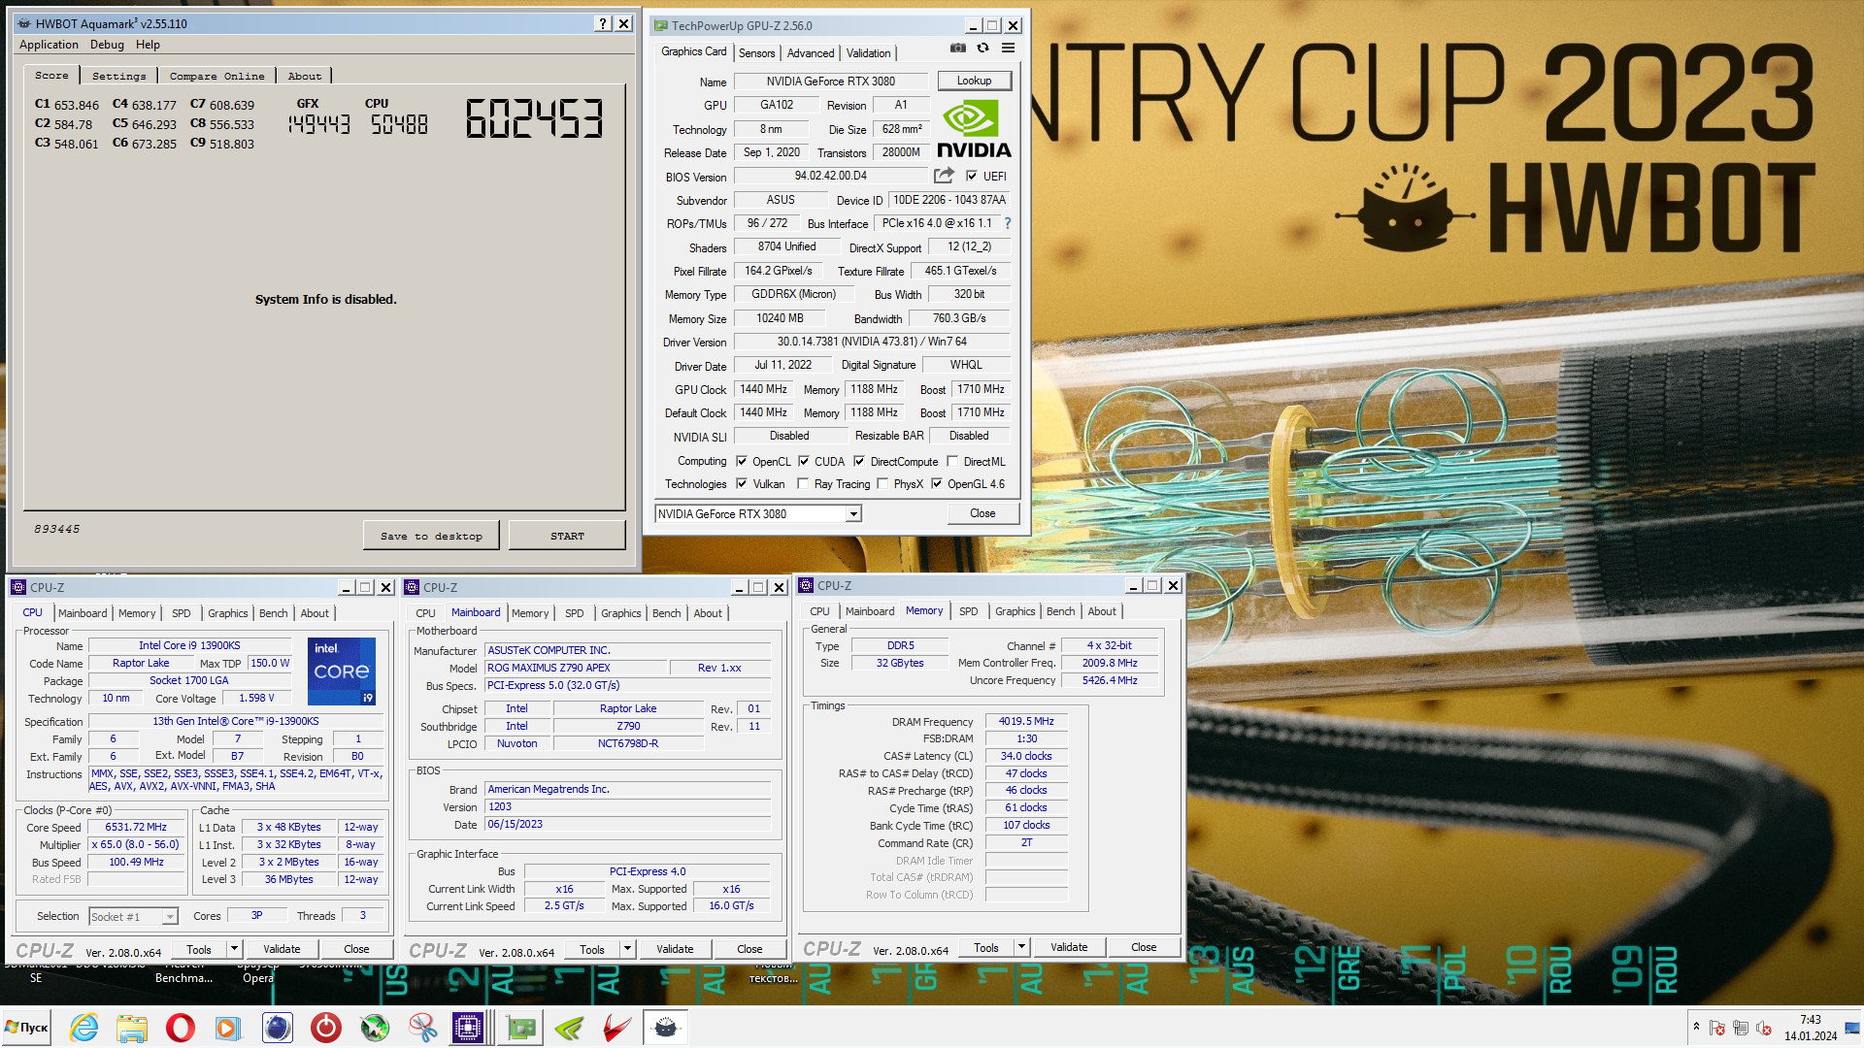Image resolution: width=1864 pixels, height=1048 pixels.
Task: Open the GPU-Z hamburger menu icon
Action: click(1008, 48)
